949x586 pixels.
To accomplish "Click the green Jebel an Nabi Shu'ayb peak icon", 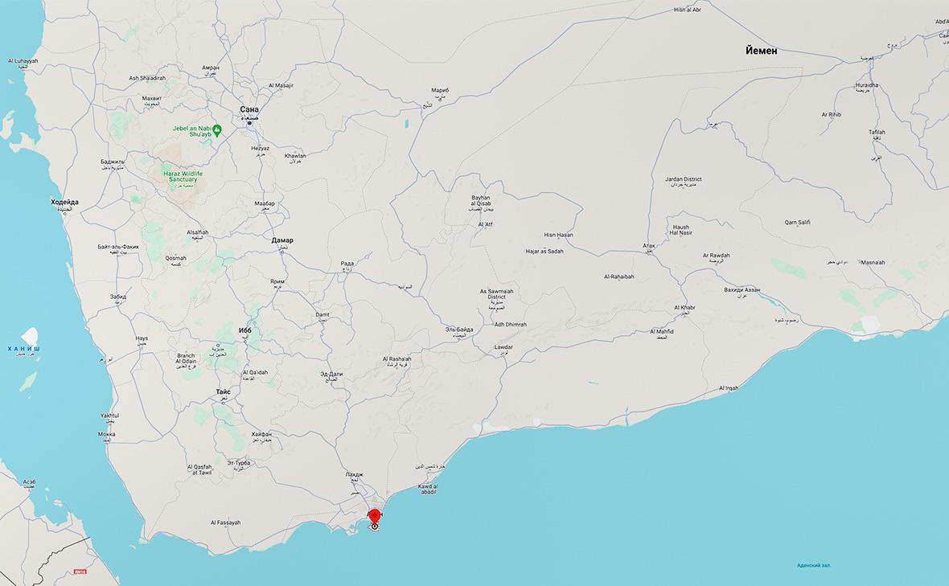I will [216, 129].
